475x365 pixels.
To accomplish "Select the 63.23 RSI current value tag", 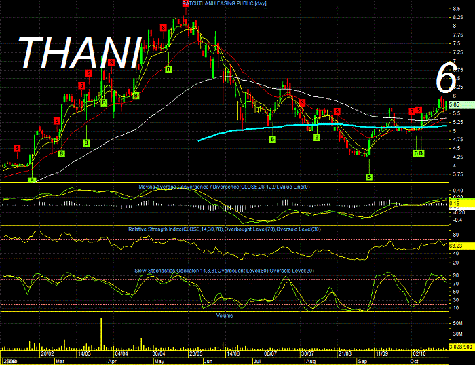I will click(x=461, y=246).
